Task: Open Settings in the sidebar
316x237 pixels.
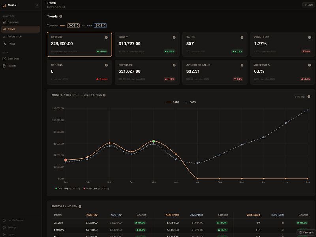Action: pos(21,228)
